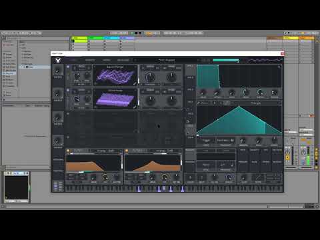Click LFO Stereo knob
Viewport: 320px width, 240px height.
(274, 141)
